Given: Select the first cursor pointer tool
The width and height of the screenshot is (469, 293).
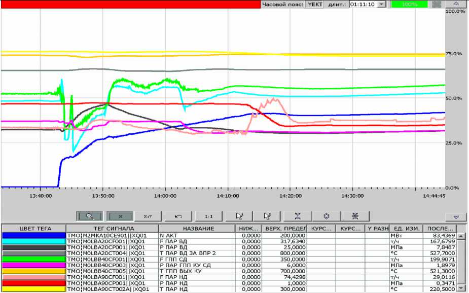Looking at the screenshot, I should click(x=239, y=216).
